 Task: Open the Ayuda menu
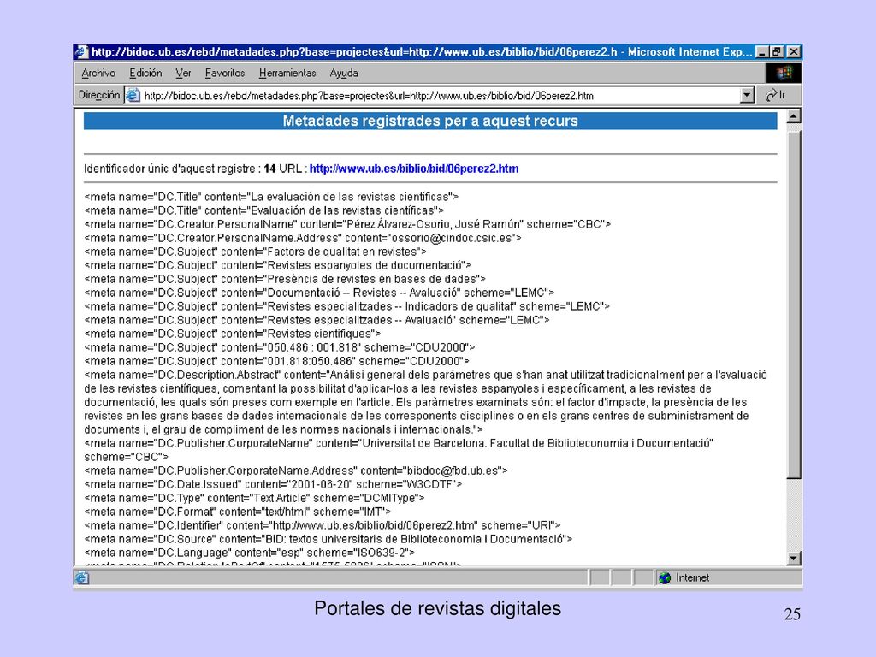click(344, 74)
